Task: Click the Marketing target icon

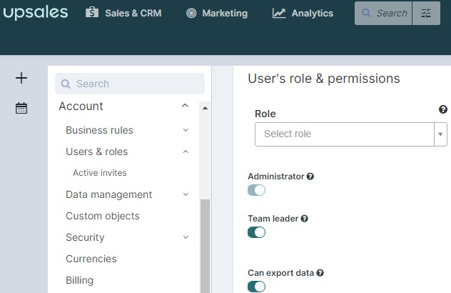Action: [x=191, y=13]
